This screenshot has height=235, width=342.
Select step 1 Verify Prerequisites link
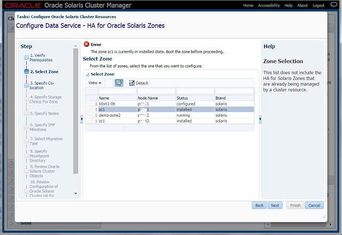tap(41, 58)
